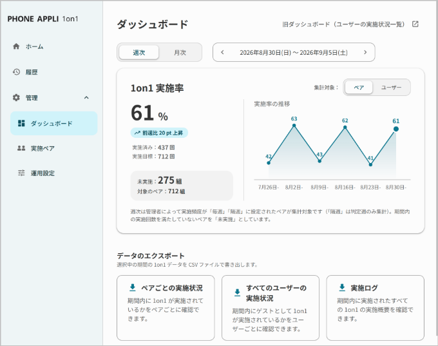Select ユーザー as aggregation target
Image resolution: width=438 pixels, height=346 pixels.
coord(391,88)
